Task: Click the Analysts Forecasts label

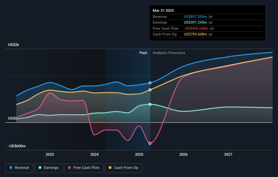Action: point(169,53)
